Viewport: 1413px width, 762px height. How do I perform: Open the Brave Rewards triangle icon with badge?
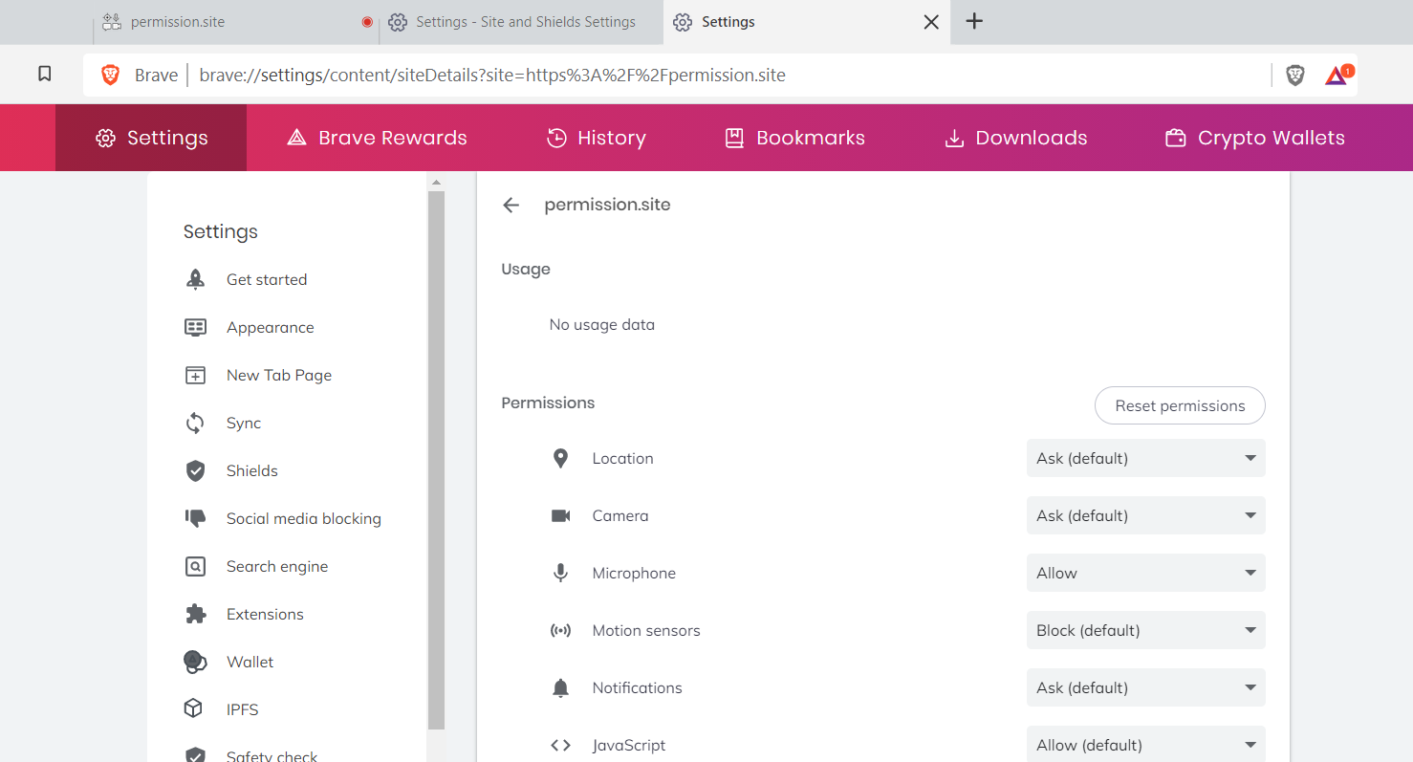[1338, 75]
